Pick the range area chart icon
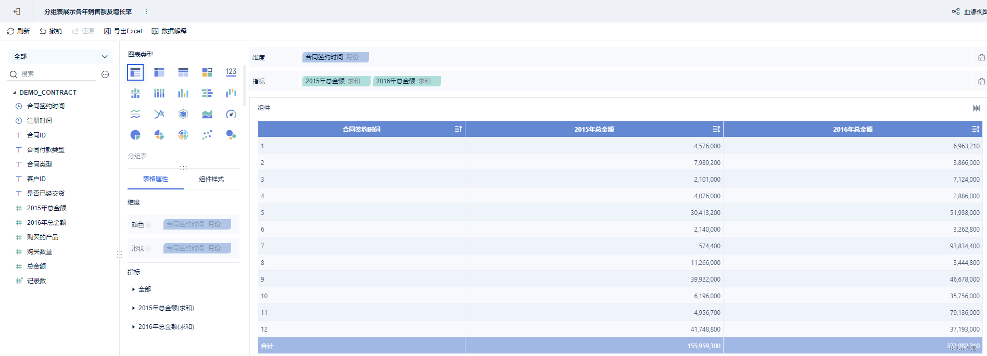 [207, 114]
